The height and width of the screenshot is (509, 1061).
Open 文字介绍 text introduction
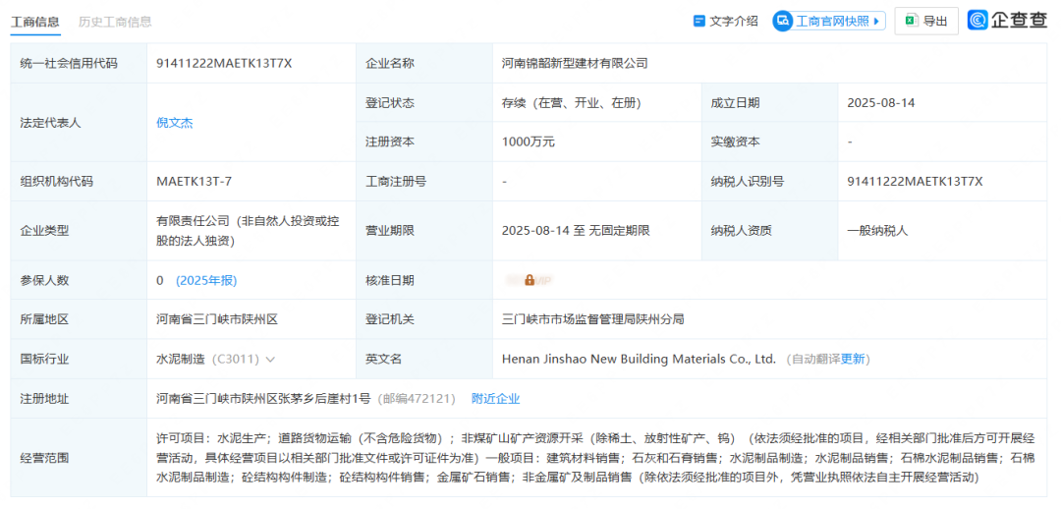[x=726, y=21]
